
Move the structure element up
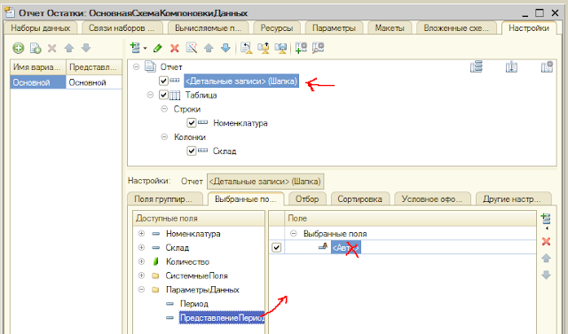tap(209, 48)
